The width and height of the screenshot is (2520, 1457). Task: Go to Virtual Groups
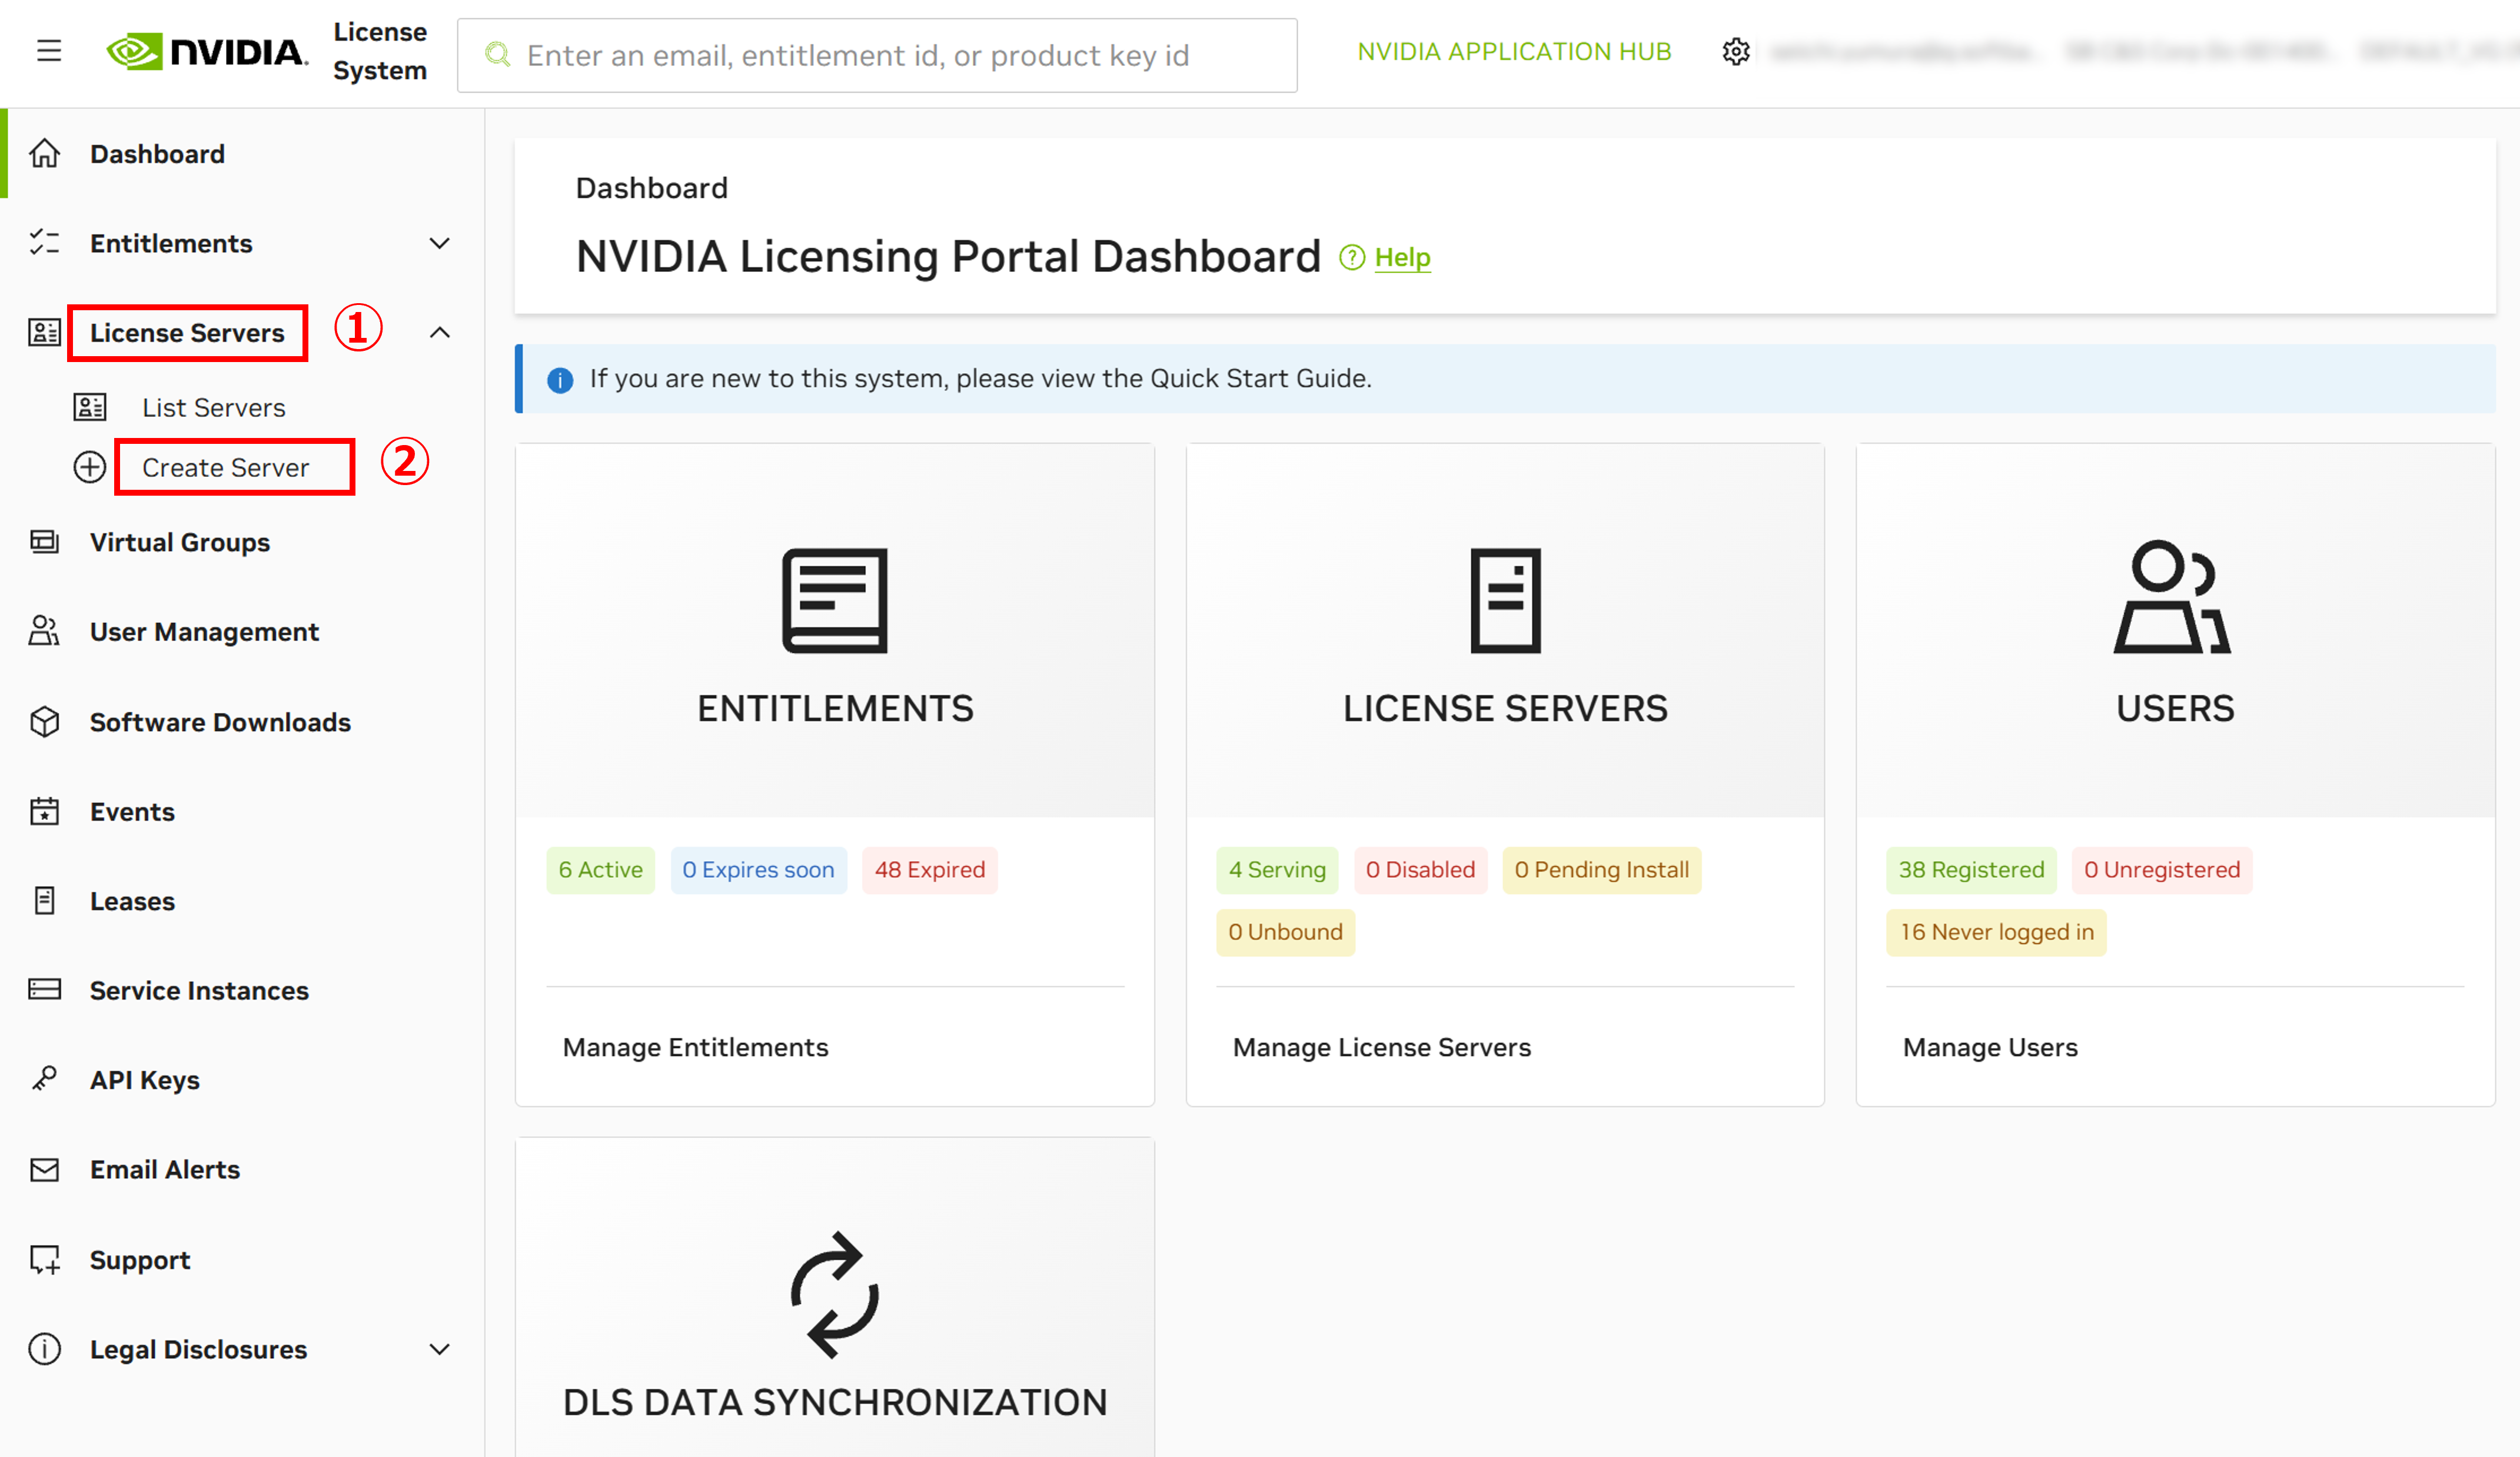point(180,542)
